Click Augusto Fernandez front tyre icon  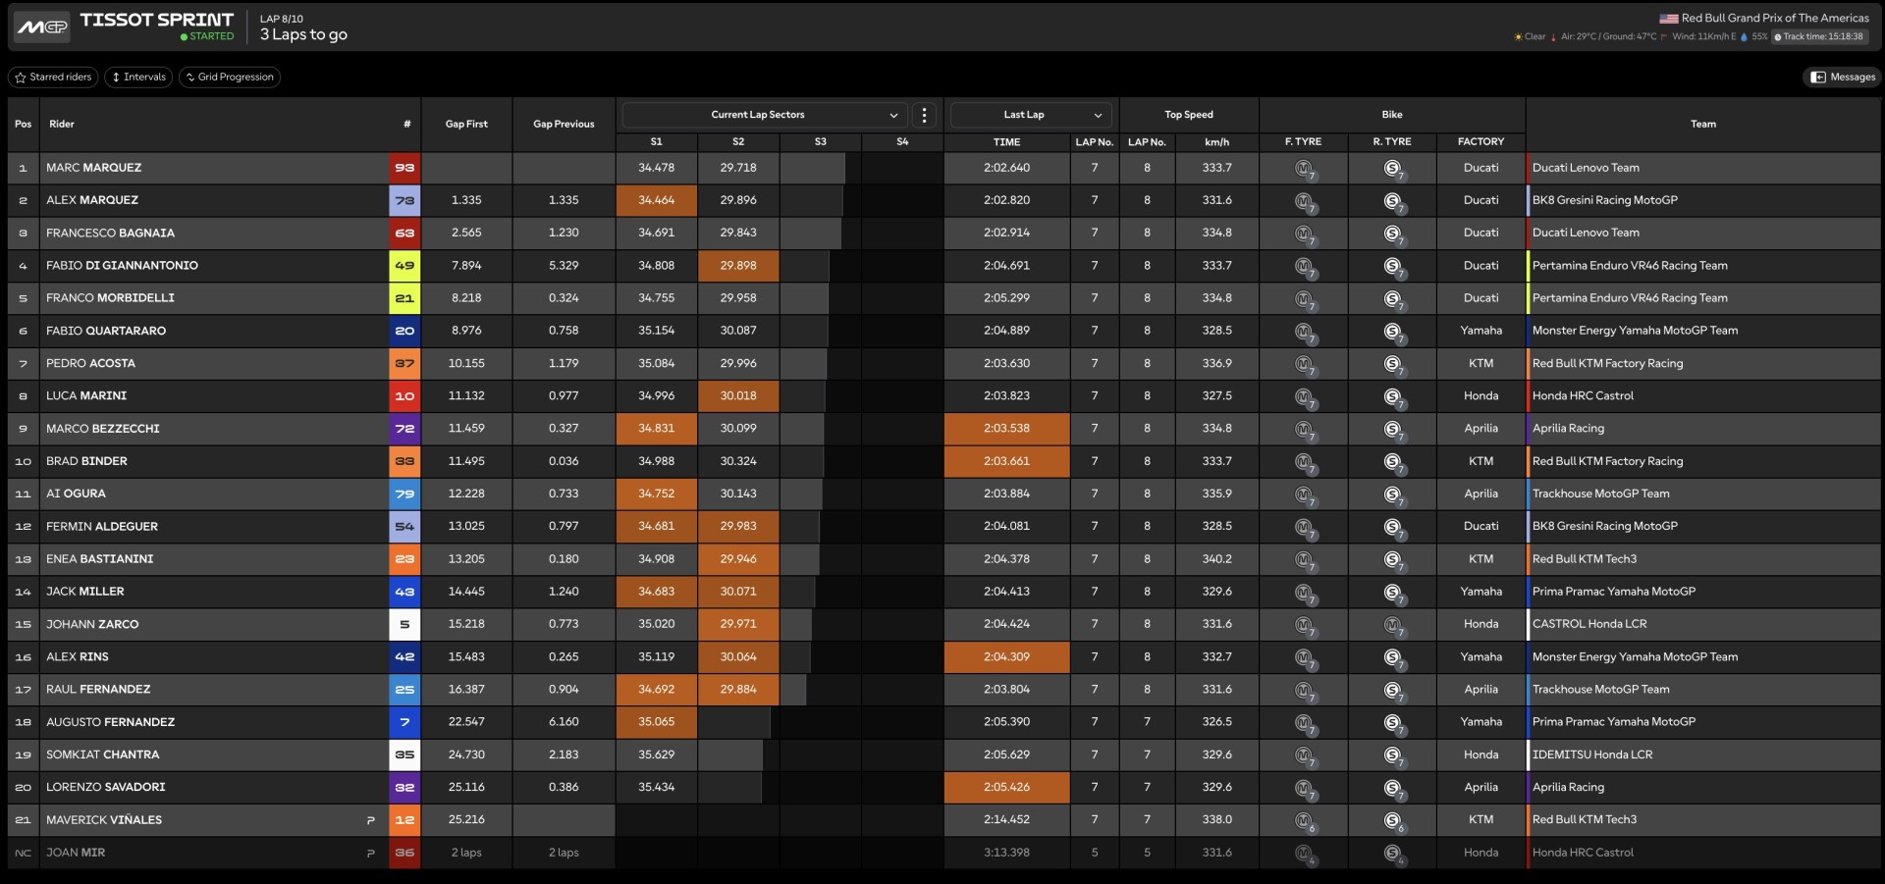point(1304,723)
